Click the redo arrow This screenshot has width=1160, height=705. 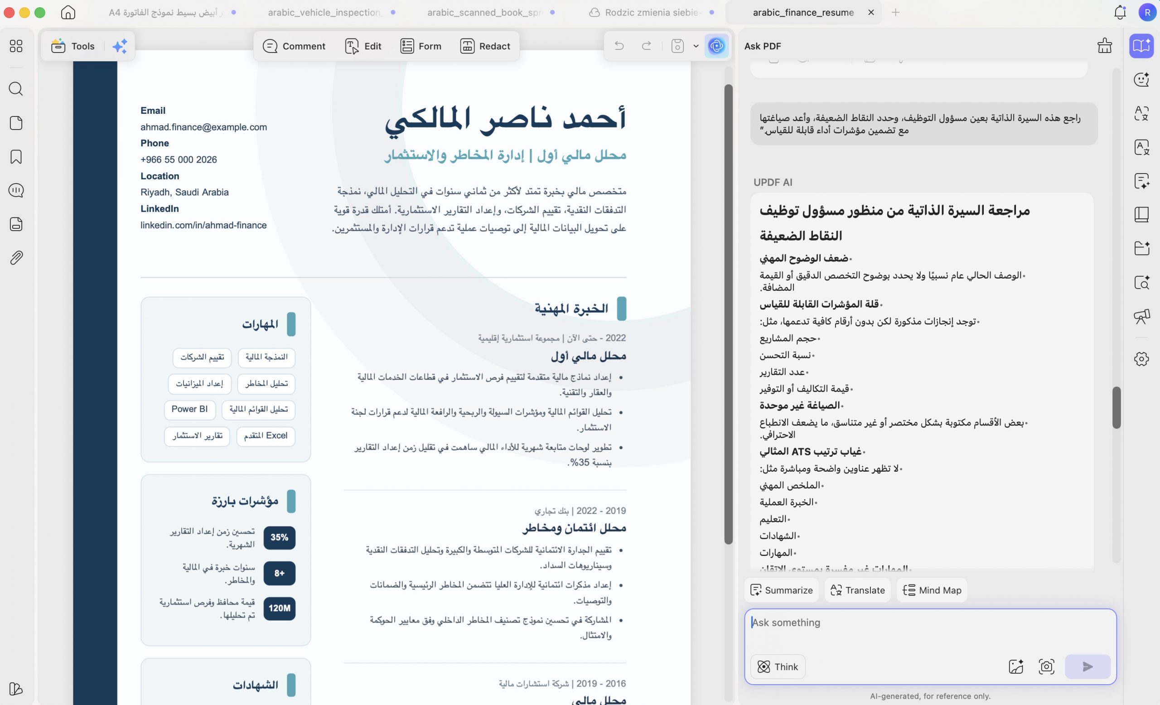pyautogui.click(x=647, y=46)
